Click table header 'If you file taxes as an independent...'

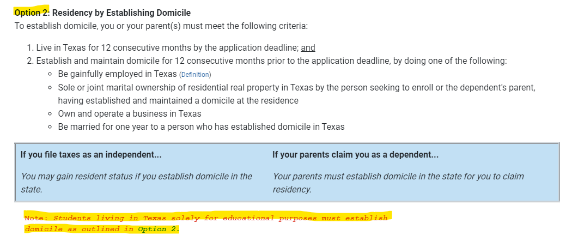[91, 154]
